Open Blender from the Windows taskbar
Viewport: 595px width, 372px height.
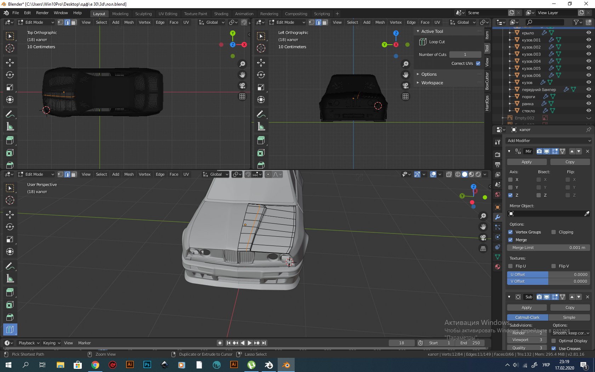(286, 365)
